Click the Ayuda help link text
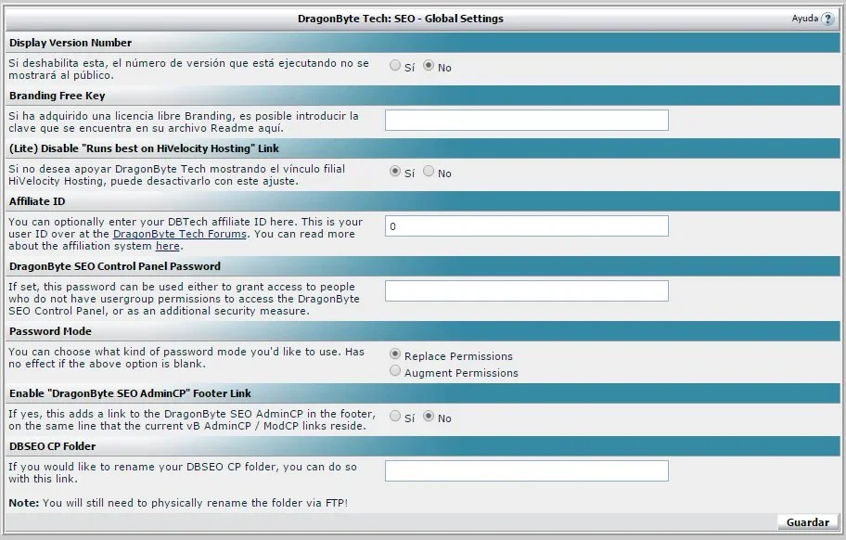The image size is (846, 540). (805, 19)
